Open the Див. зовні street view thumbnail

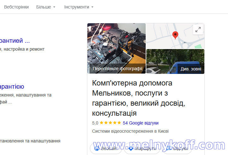point(175,61)
